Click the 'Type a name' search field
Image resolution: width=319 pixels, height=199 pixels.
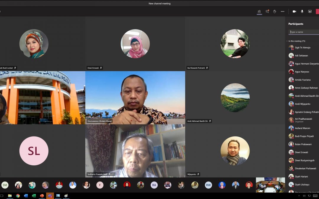point(304,32)
